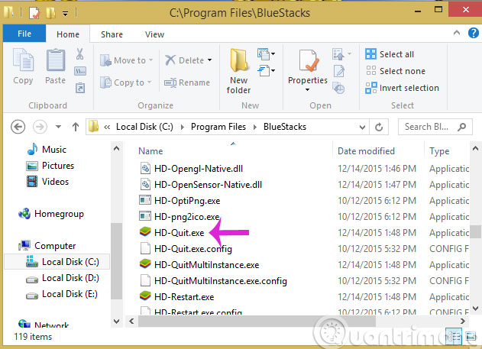Image resolution: width=482 pixels, height=349 pixels.
Task: Click the Cut scissors icon
Action: click(80, 54)
